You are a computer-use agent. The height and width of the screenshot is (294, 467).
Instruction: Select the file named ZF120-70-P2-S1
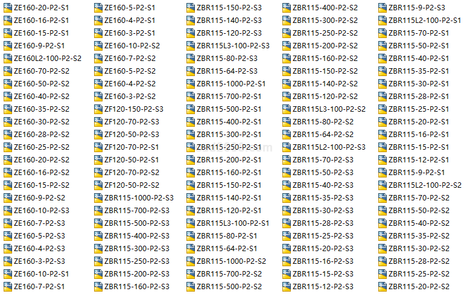pyautogui.click(x=132, y=147)
